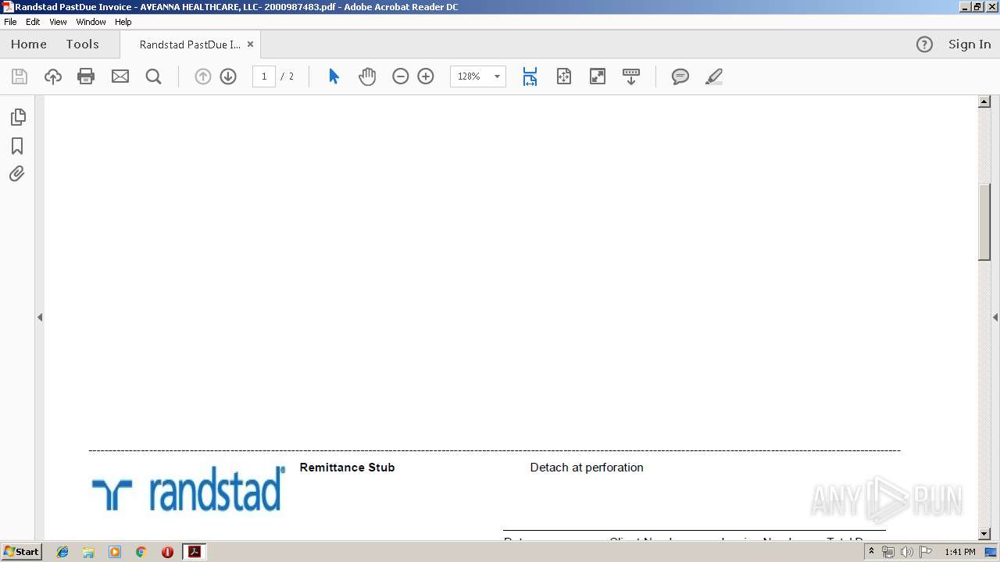
Task: Click the Fit width scrolling icon
Action: (530, 76)
